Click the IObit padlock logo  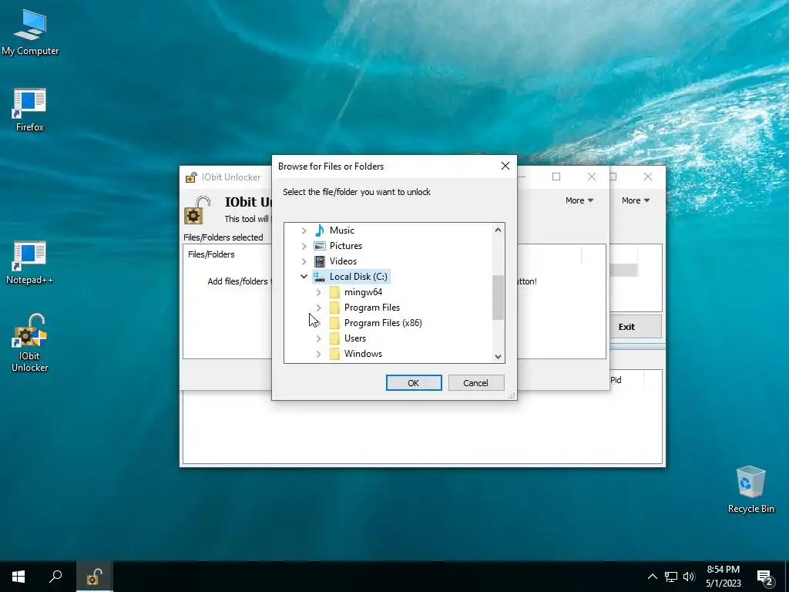tap(196, 210)
